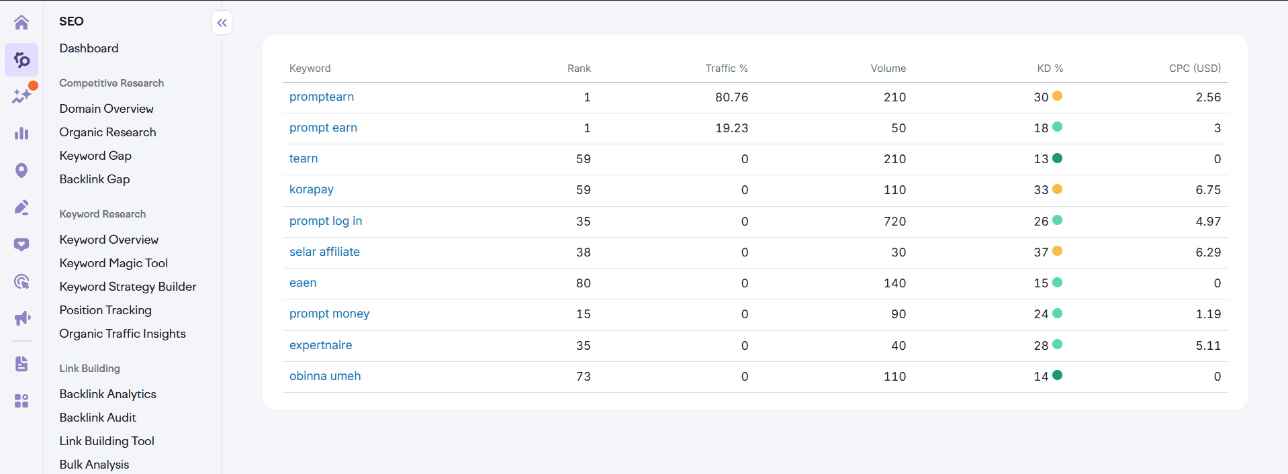
Task: Click the 'korapay' keyword link
Action: (x=312, y=189)
